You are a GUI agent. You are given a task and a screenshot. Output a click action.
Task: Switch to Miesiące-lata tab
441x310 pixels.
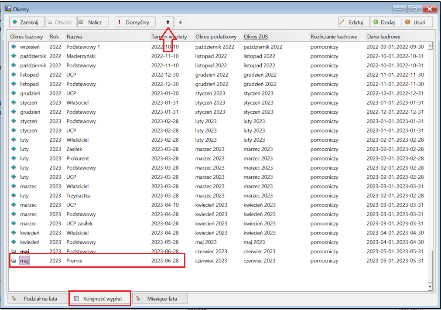pyautogui.click(x=160, y=299)
